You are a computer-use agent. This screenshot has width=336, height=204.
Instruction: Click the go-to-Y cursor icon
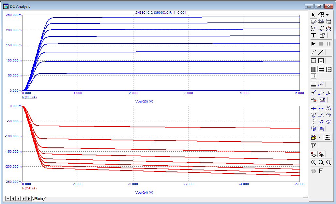(321, 93)
